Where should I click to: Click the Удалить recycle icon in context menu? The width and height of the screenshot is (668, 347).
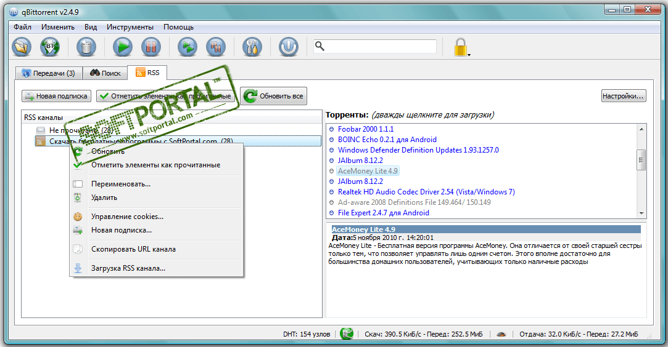78,197
